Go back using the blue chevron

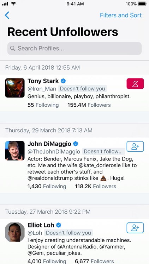pyautogui.click(x=7, y=15)
